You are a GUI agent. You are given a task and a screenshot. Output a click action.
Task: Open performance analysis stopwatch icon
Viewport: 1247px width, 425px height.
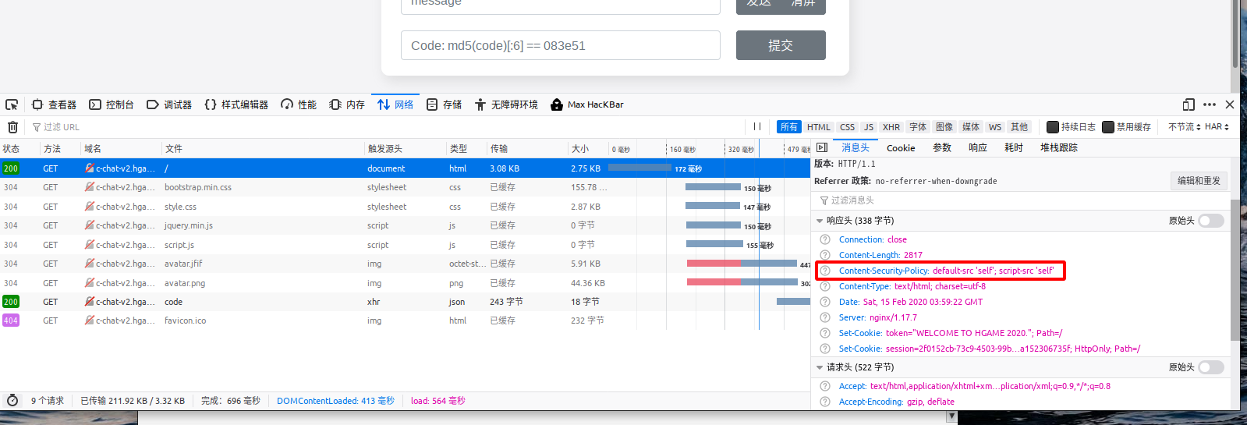[x=12, y=401]
